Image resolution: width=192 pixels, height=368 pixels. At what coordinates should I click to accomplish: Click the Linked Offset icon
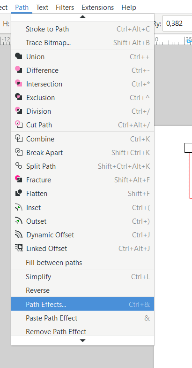pyautogui.click(x=18, y=248)
